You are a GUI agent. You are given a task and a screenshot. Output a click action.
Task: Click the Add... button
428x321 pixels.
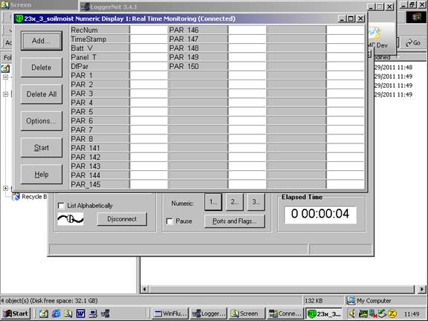(x=42, y=41)
